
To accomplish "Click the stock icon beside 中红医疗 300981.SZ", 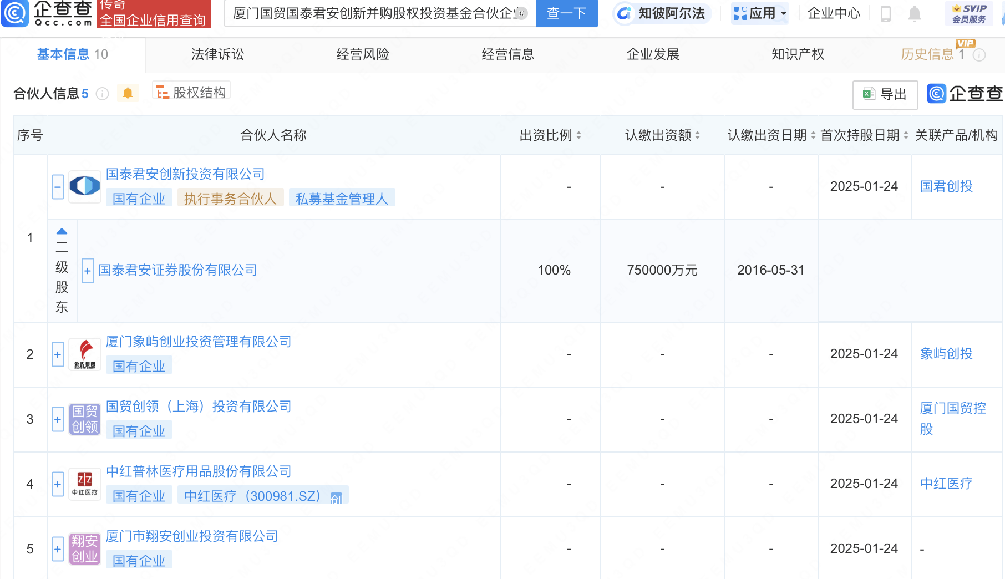I will [x=336, y=497].
